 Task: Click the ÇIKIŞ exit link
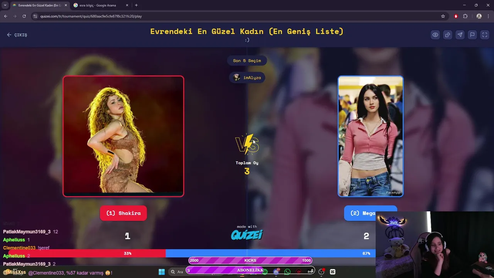tap(17, 35)
